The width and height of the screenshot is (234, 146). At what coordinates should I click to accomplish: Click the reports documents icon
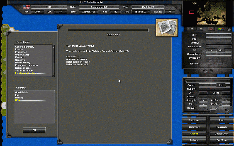click(x=167, y=28)
